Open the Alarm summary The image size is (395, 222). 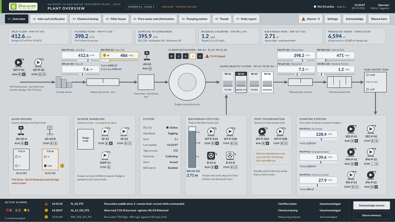click(372, 215)
